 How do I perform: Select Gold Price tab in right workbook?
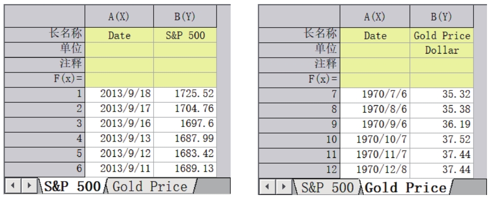(x=406, y=187)
